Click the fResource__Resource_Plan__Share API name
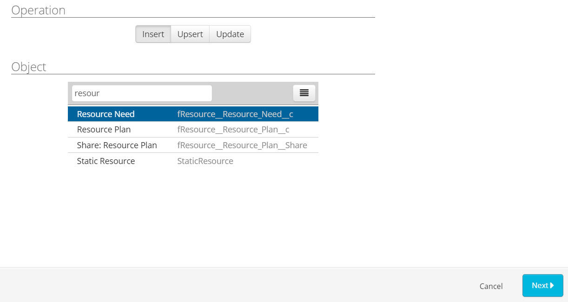Viewport: 568px width, 302px height. click(x=242, y=145)
